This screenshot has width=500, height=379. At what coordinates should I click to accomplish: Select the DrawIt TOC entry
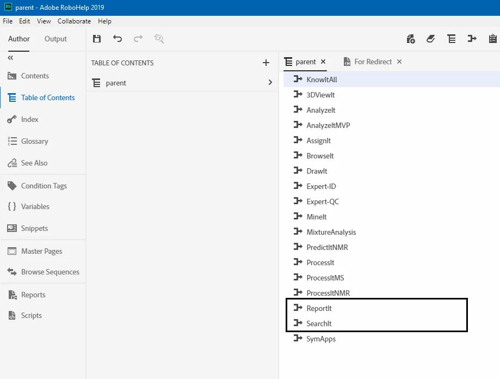click(392, 171)
